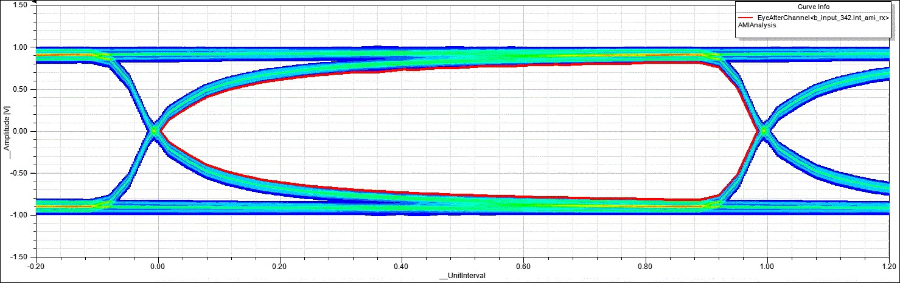Screen dimensions: 900x283
Task: Click the 0.50 Y-axis tick label
Action: coord(21,89)
